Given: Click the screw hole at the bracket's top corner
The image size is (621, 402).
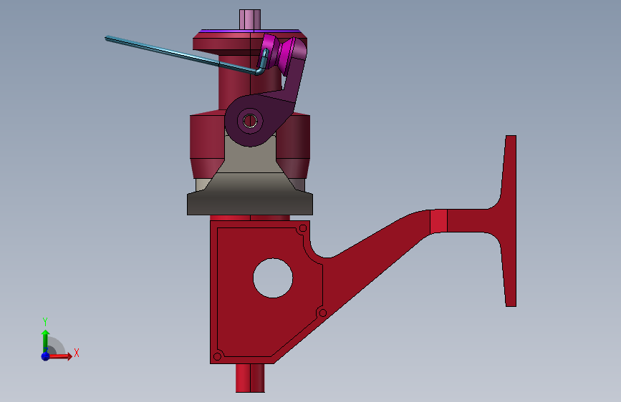Looking at the screenshot, I should (303, 228).
